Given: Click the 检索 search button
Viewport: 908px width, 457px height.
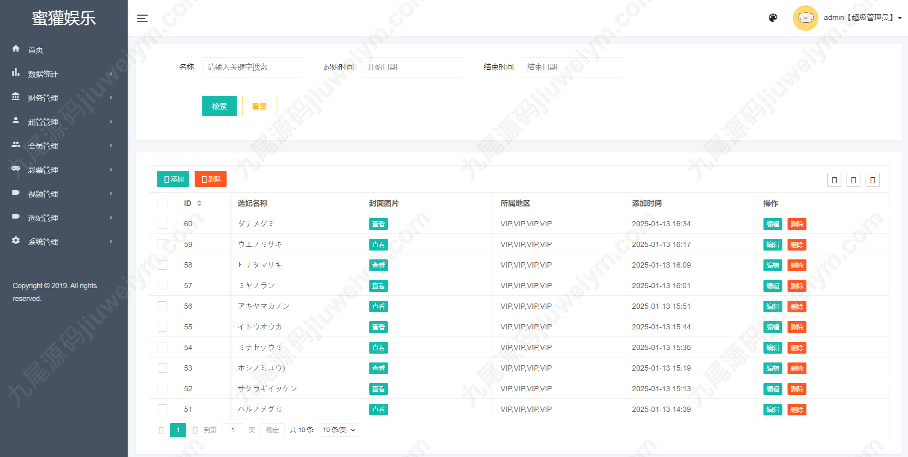Looking at the screenshot, I should 219,106.
